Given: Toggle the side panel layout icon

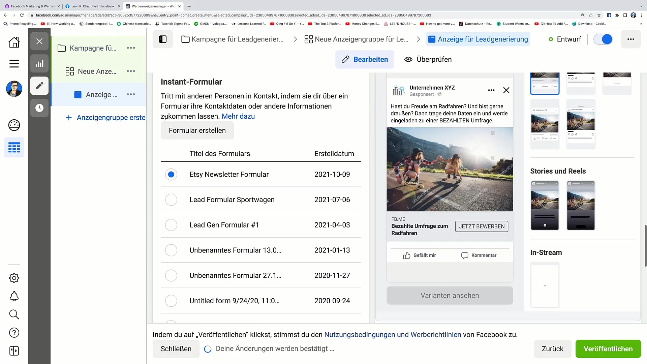Looking at the screenshot, I should [x=163, y=39].
